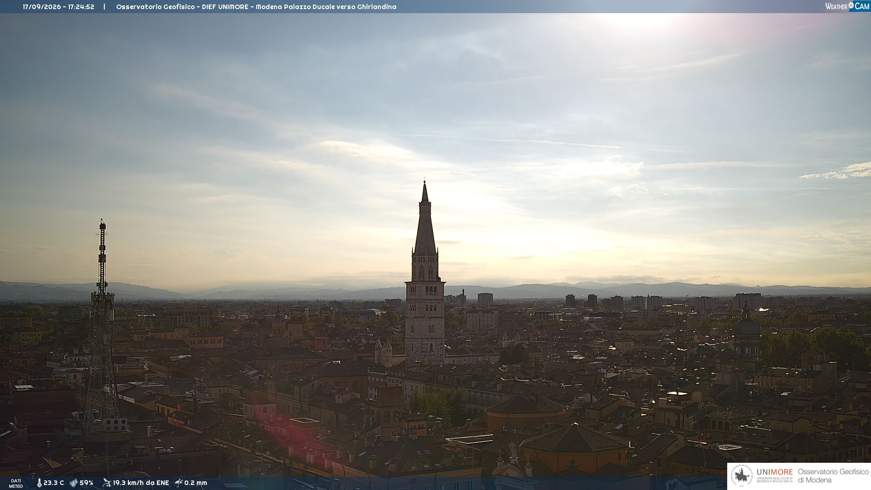Click the wind anemometer icon
The height and width of the screenshot is (490, 871).
click(x=107, y=483)
